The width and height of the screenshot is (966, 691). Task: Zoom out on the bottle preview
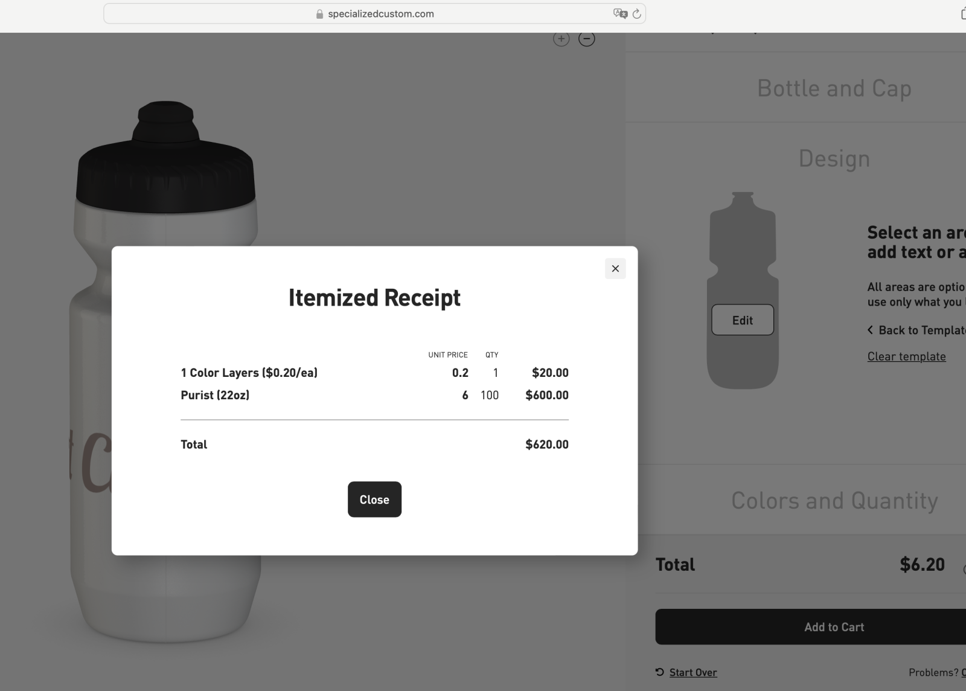tap(586, 39)
